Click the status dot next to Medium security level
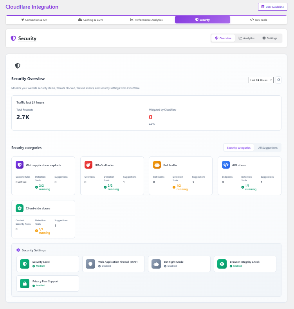 pos(34,266)
